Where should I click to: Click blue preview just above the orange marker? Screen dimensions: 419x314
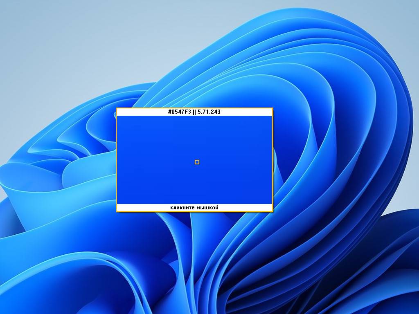(x=197, y=155)
